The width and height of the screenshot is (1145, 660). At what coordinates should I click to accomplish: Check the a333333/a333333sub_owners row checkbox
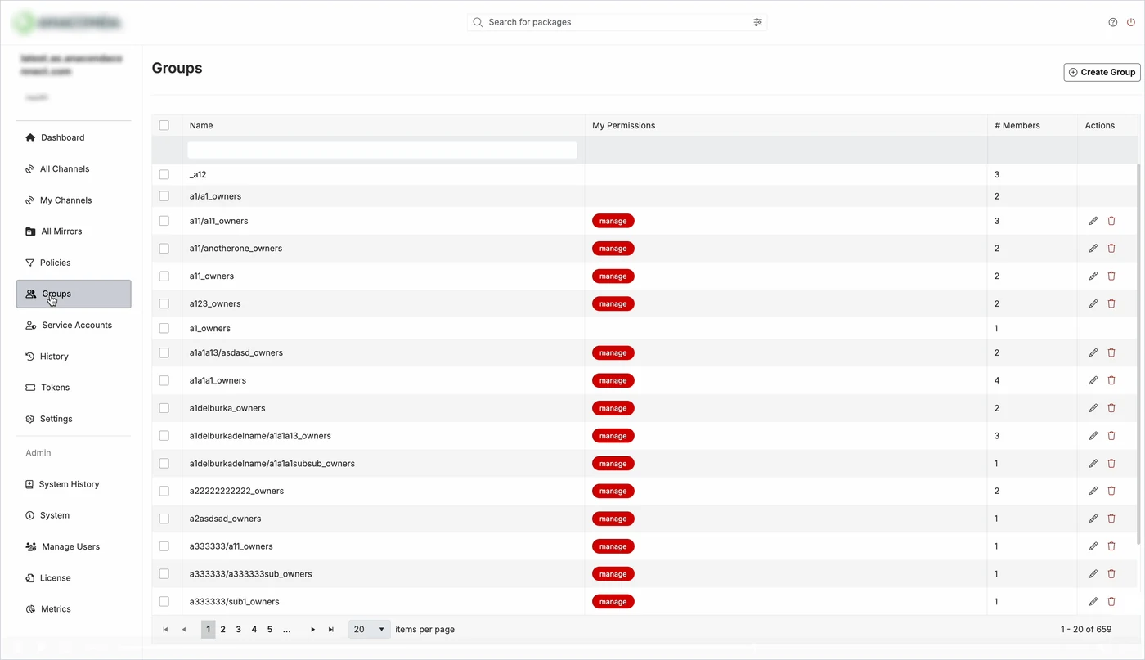coord(164,574)
